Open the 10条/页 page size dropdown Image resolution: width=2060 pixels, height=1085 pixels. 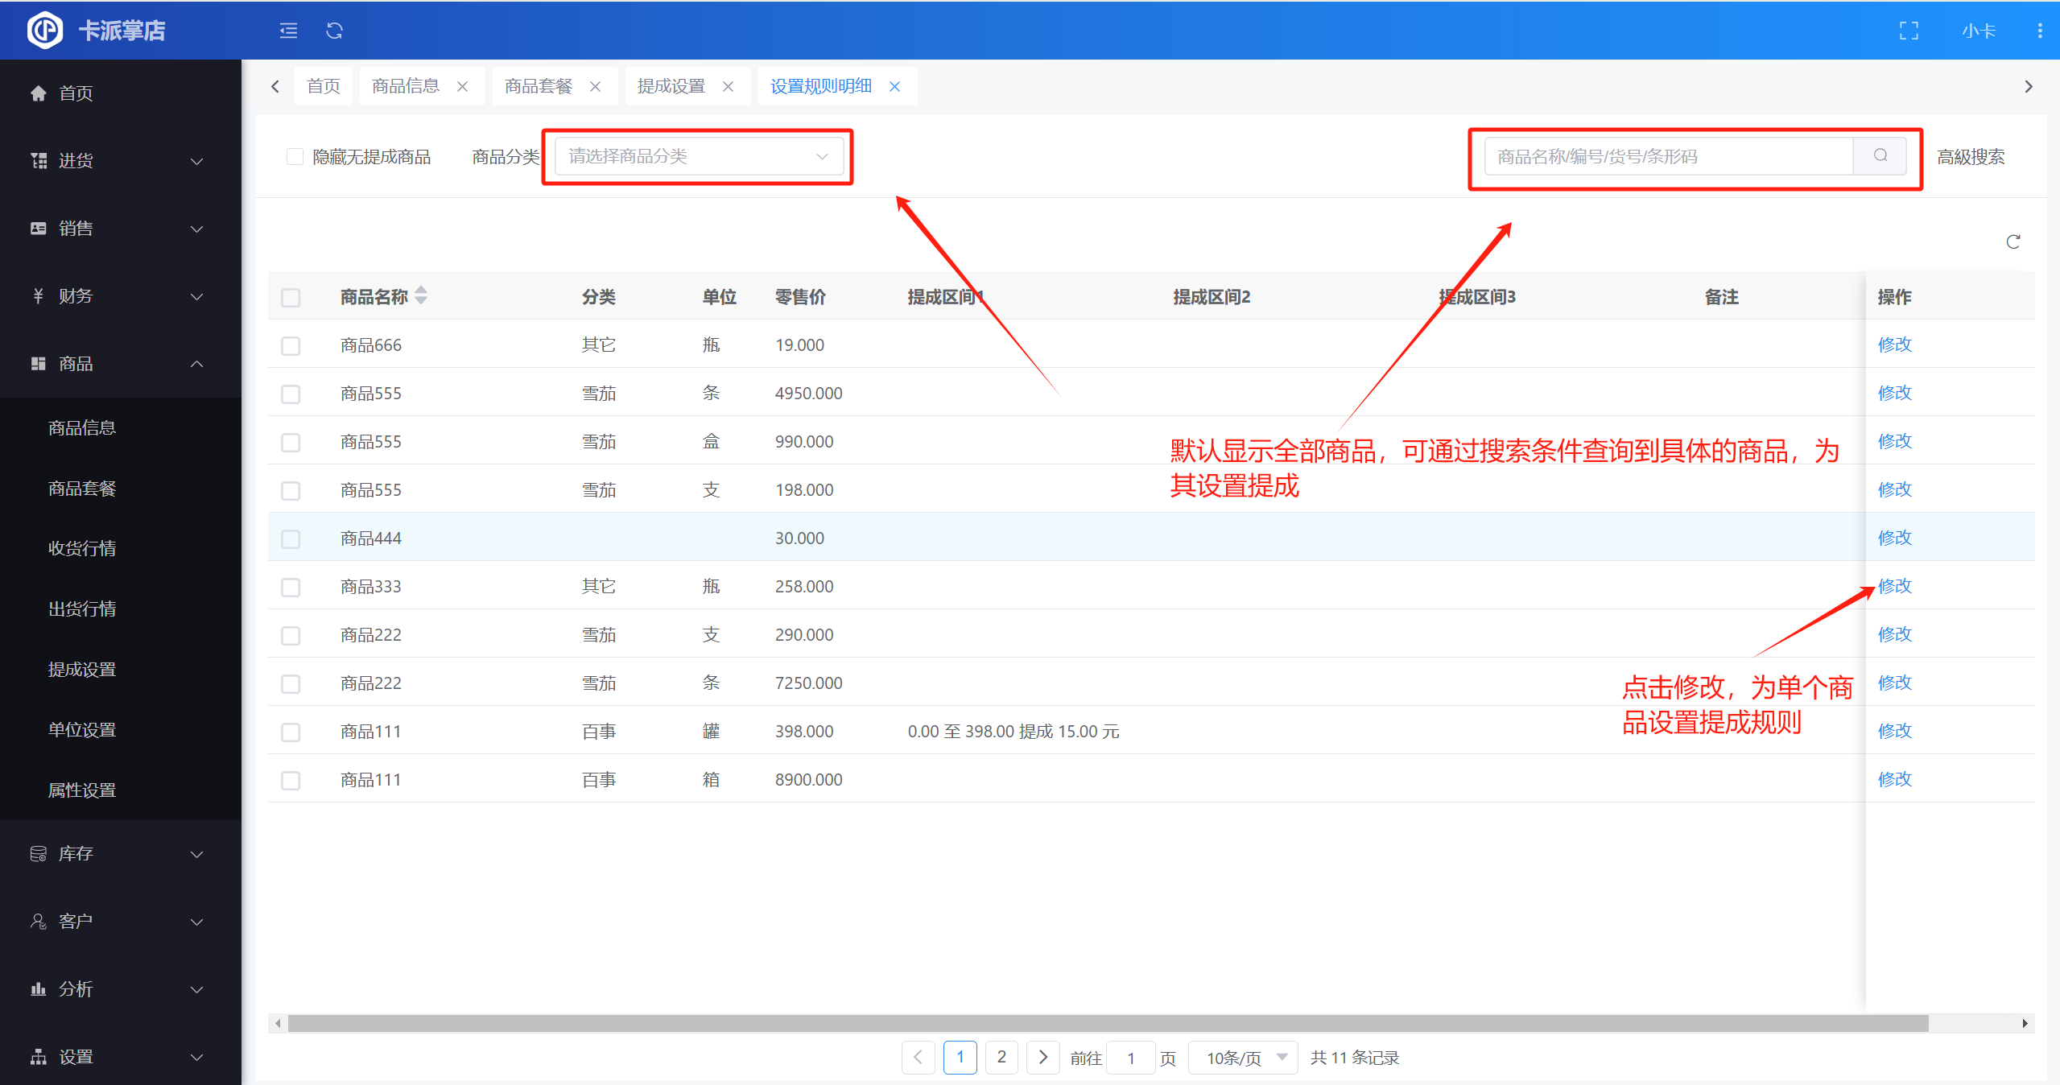tap(1245, 1058)
